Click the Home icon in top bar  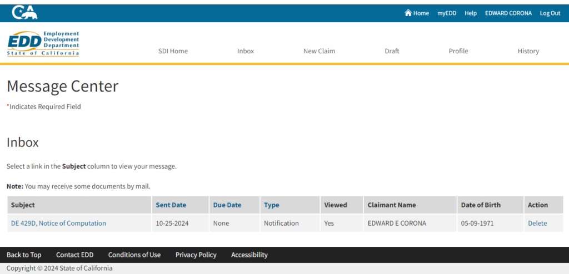coord(408,13)
